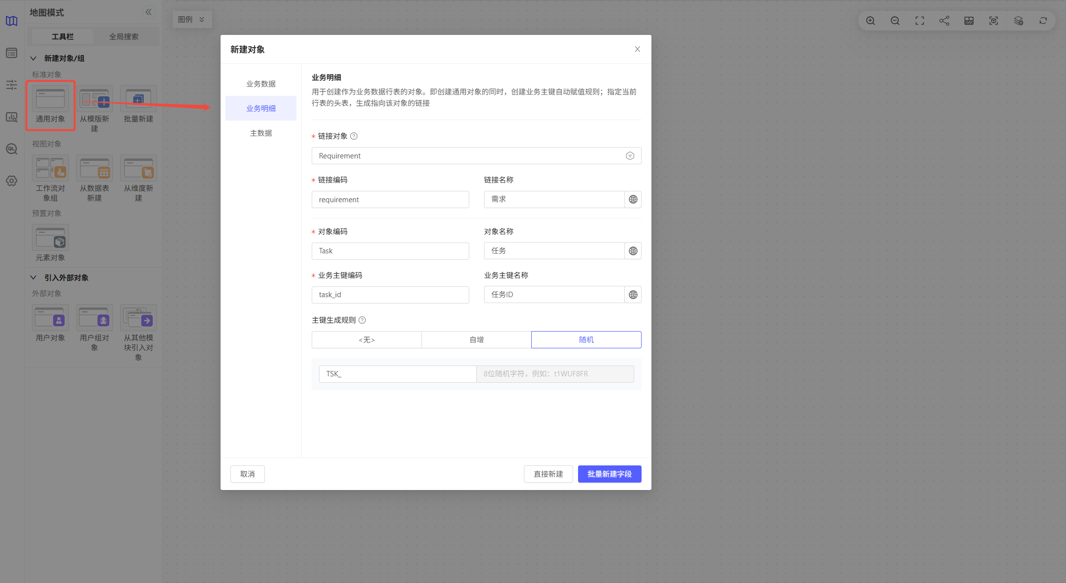Choose <无> key generation rule
The width and height of the screenshot is (1066, 583).
coord(367,339)
